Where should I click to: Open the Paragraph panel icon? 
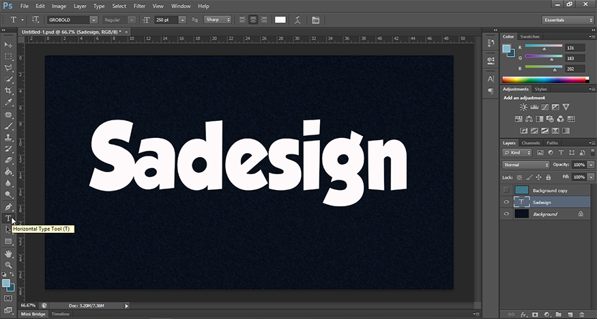point(491,91)
